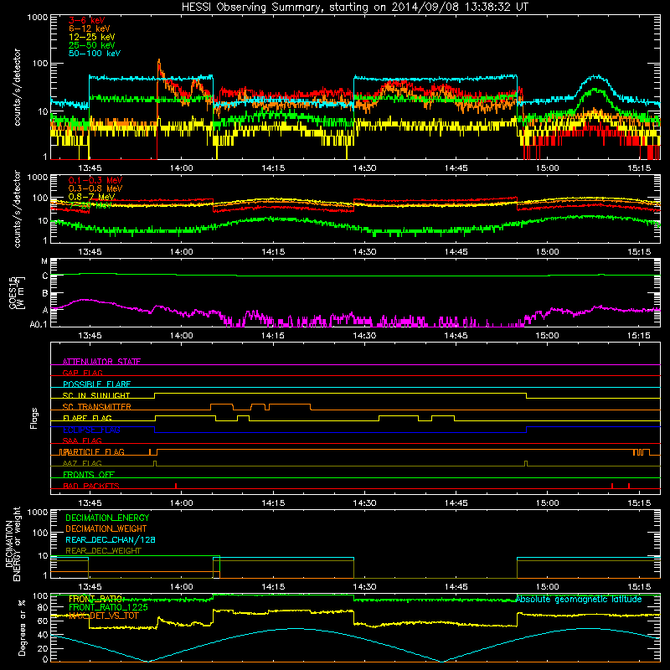Click 13:45 time label under keV count panel
The width and height of the screenshot is (670, 670).
click(x=90, y=168)
